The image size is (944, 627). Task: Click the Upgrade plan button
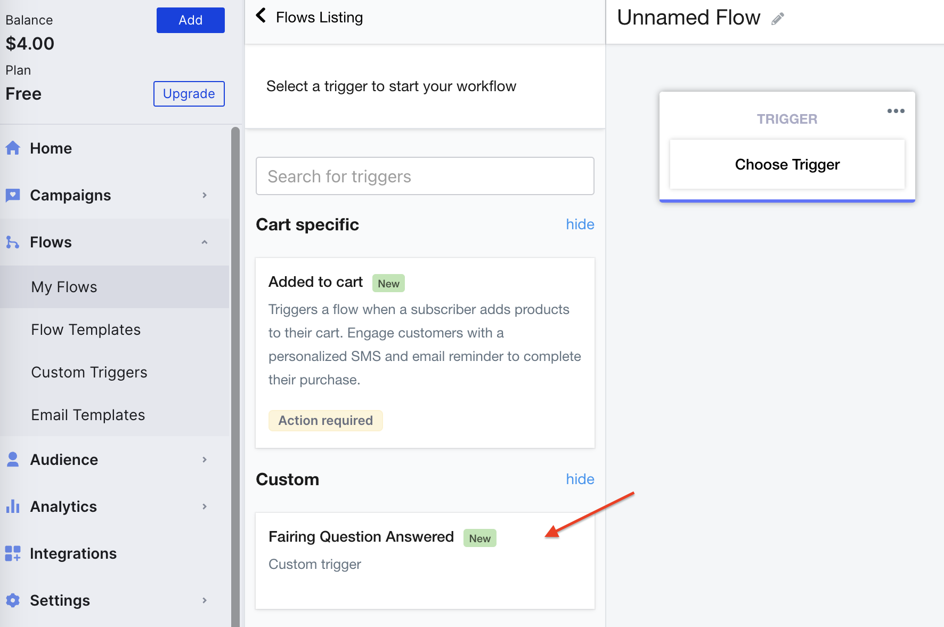coord(189,94)
